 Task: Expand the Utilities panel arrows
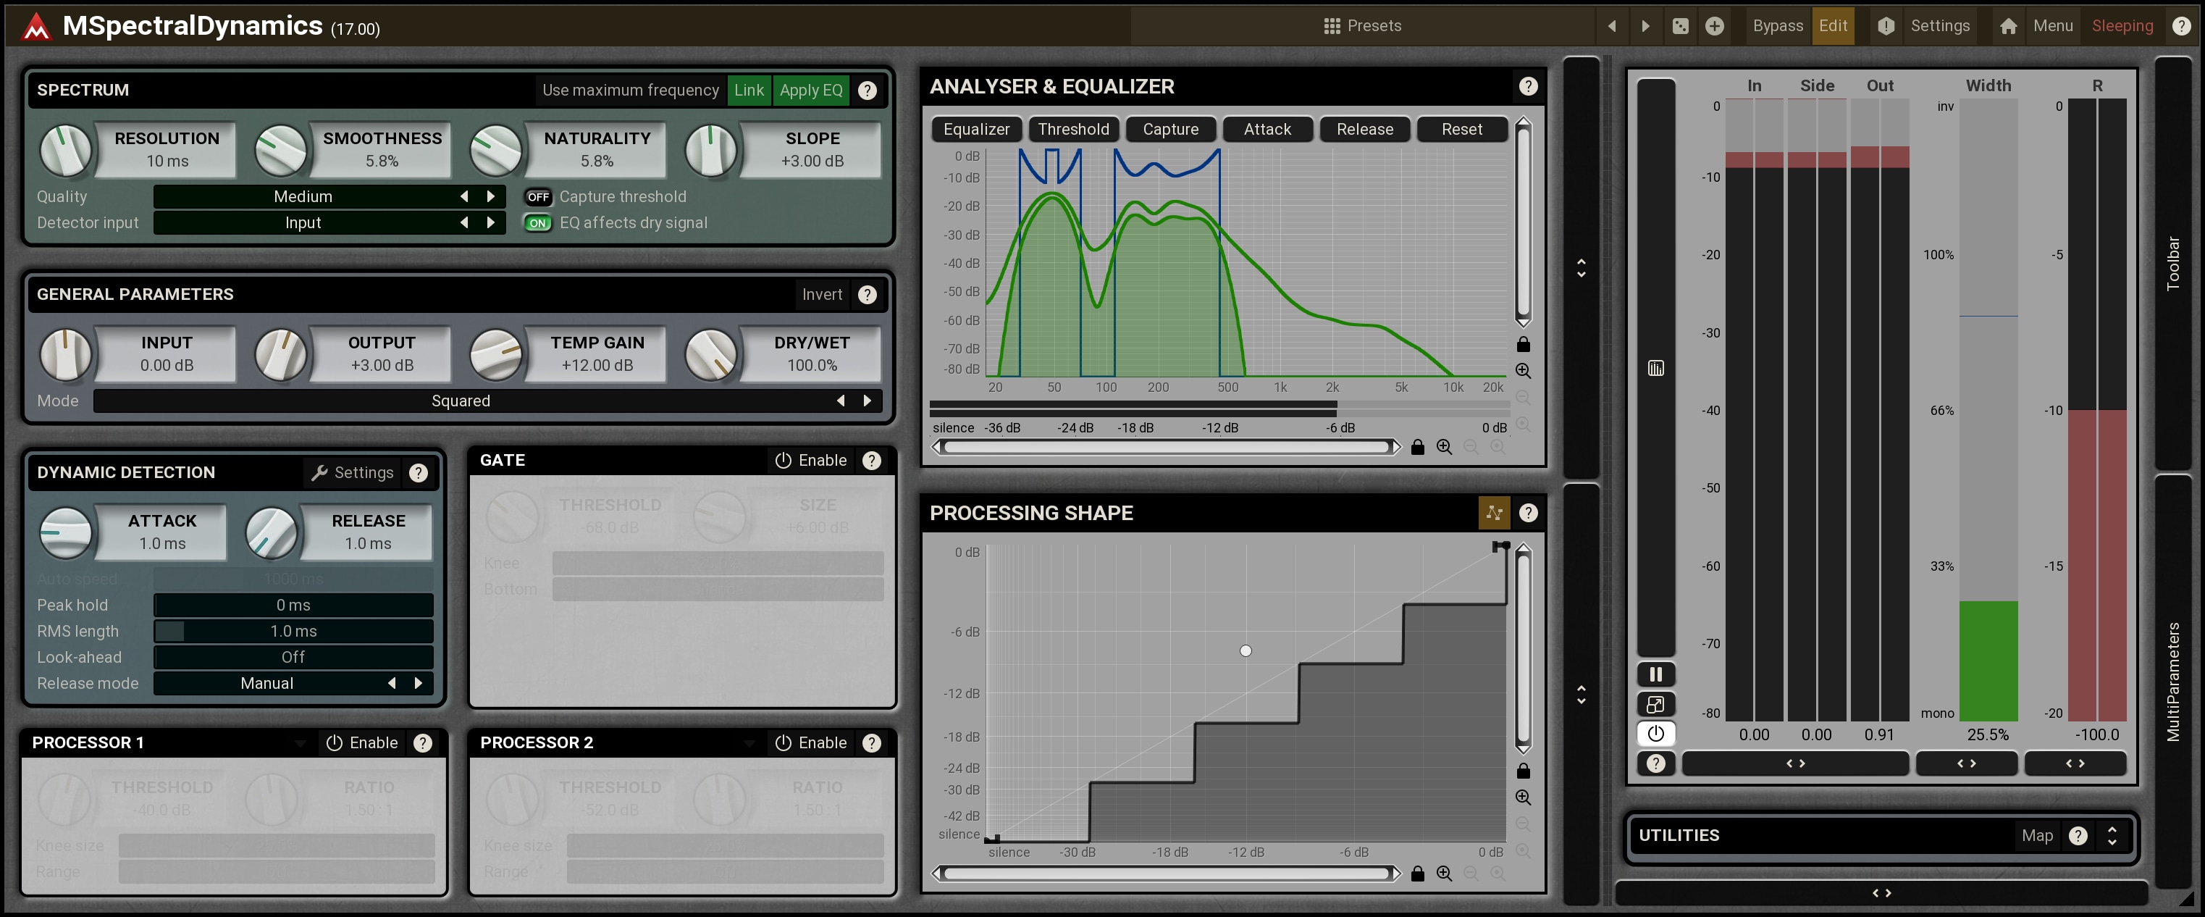[2112, 836]
